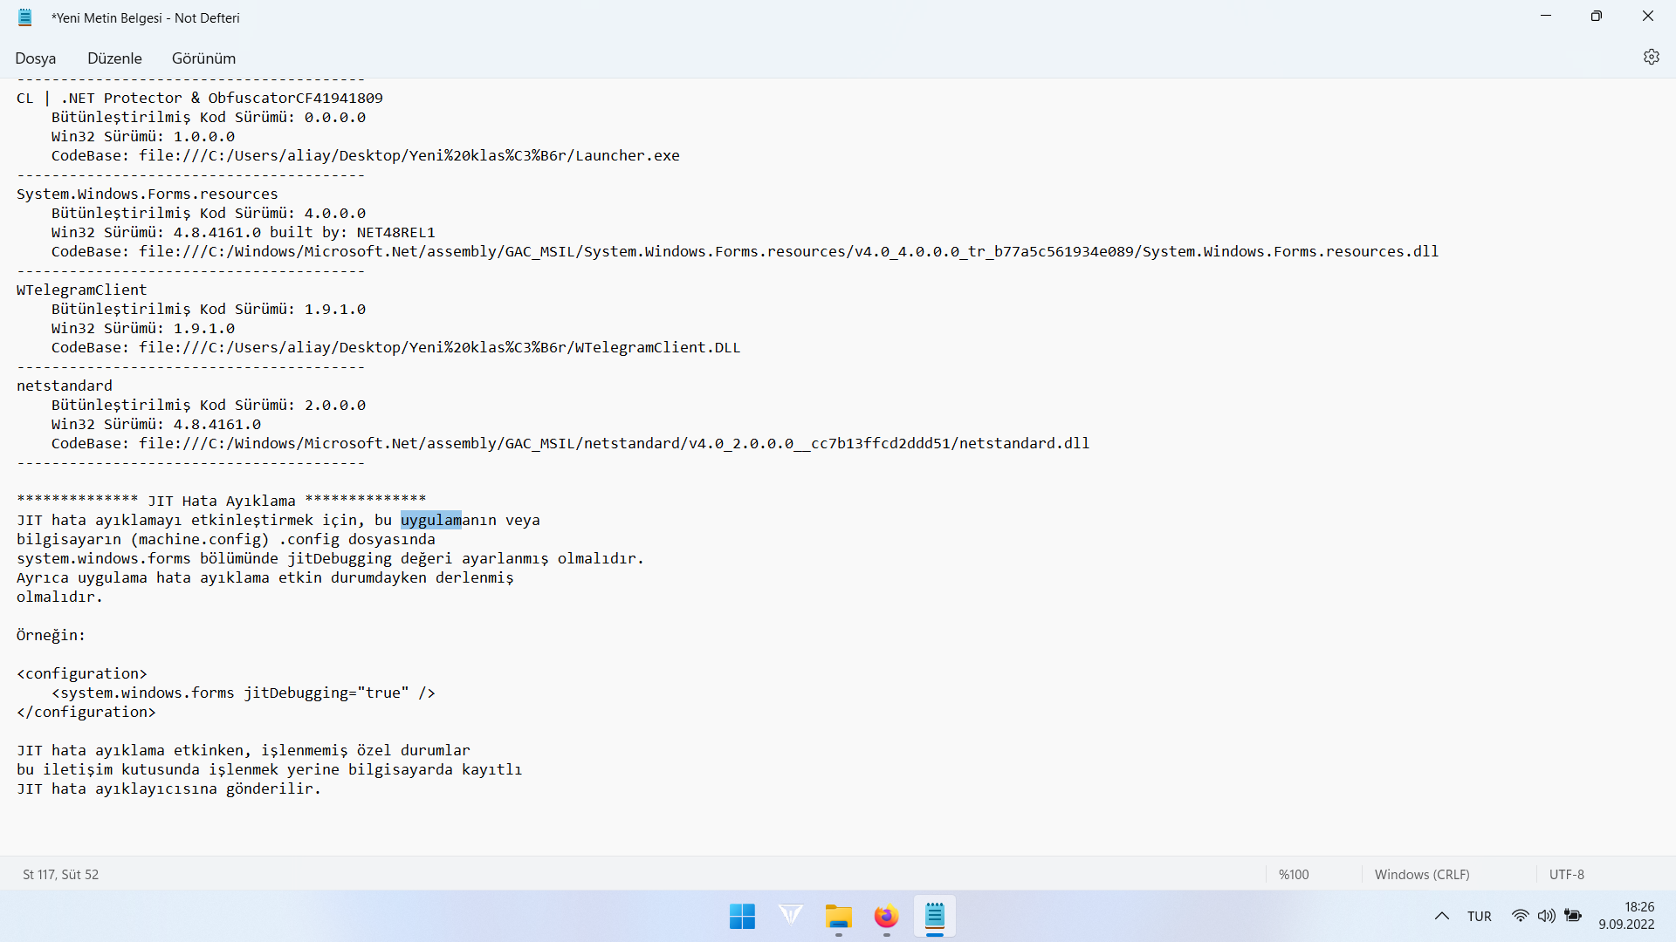Click the .NET Protector & Obfuscator line
Screen dimensions: 1676x942
coord(200,98)
